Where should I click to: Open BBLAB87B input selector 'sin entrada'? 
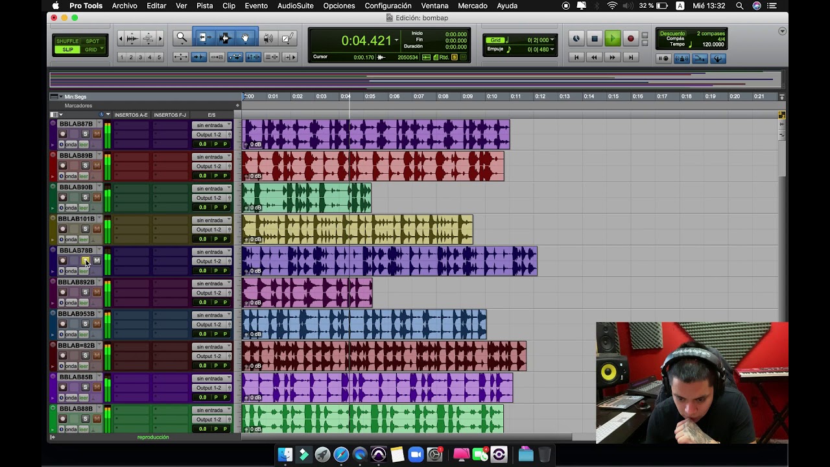point(211,125)
